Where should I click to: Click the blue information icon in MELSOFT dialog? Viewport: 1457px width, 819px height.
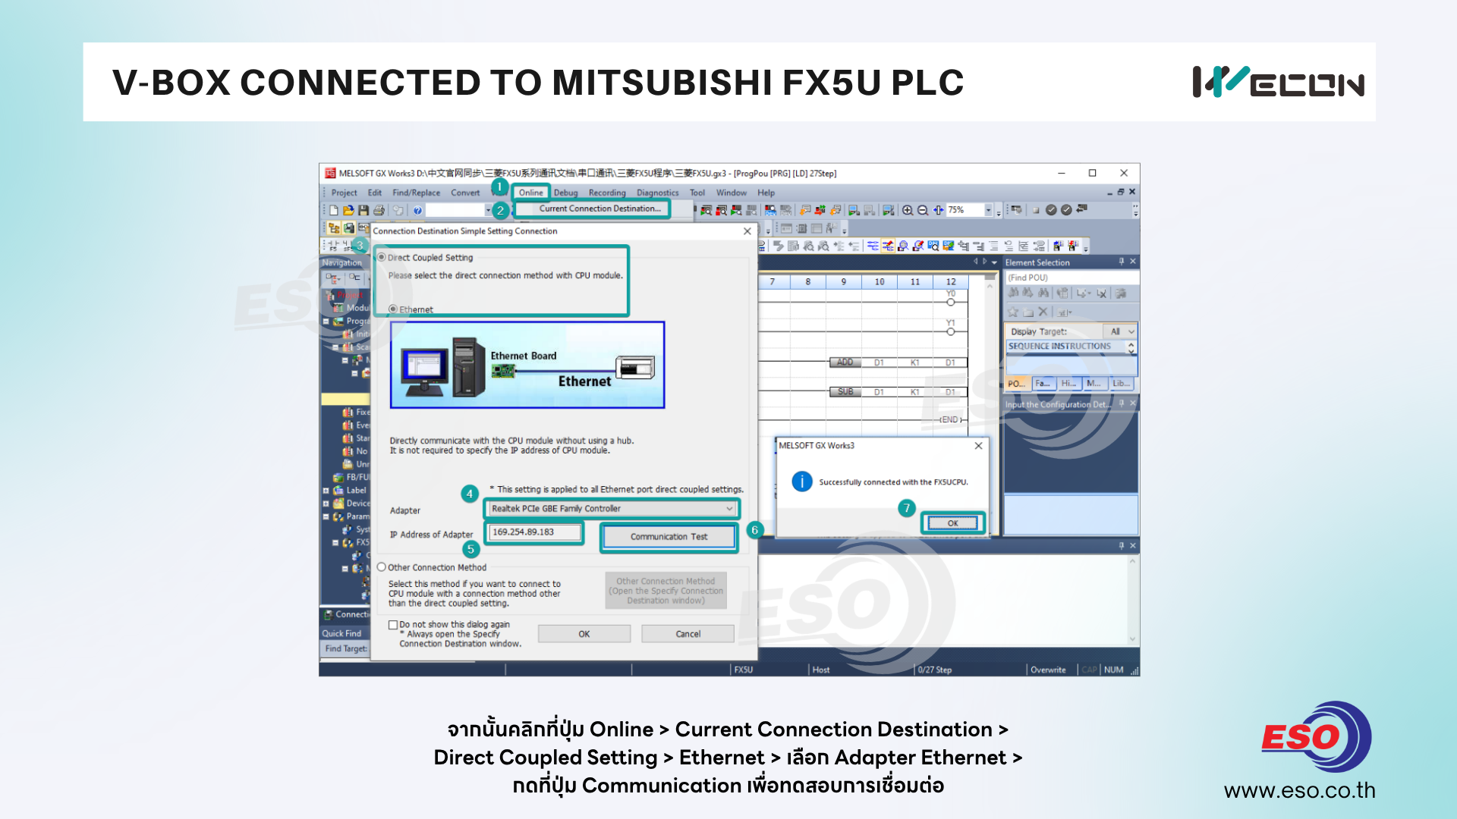[x=802, y=482]
